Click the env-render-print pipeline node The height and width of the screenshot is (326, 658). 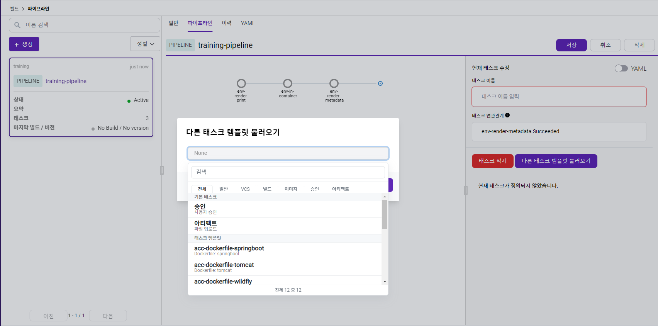[x=241, y=83]
